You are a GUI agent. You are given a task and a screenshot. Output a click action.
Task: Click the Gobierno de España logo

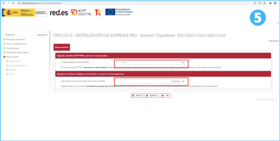point(25,13)
